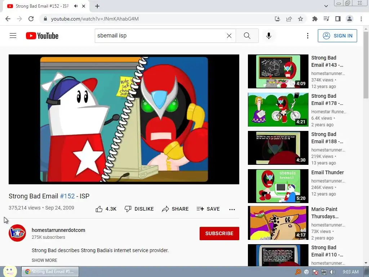Click the system tray volume icon
The height and width of the screenshot is (277, 369).
click(x=333, y=272)
